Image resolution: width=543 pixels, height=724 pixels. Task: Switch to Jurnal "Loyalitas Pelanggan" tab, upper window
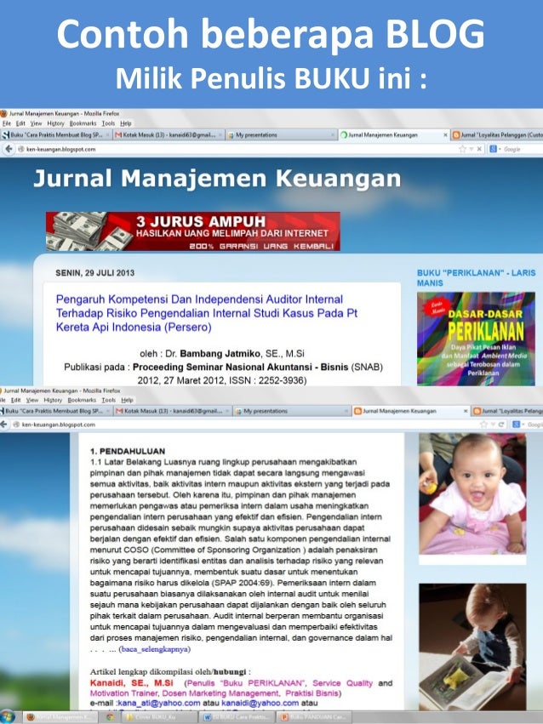click(496, 135)
